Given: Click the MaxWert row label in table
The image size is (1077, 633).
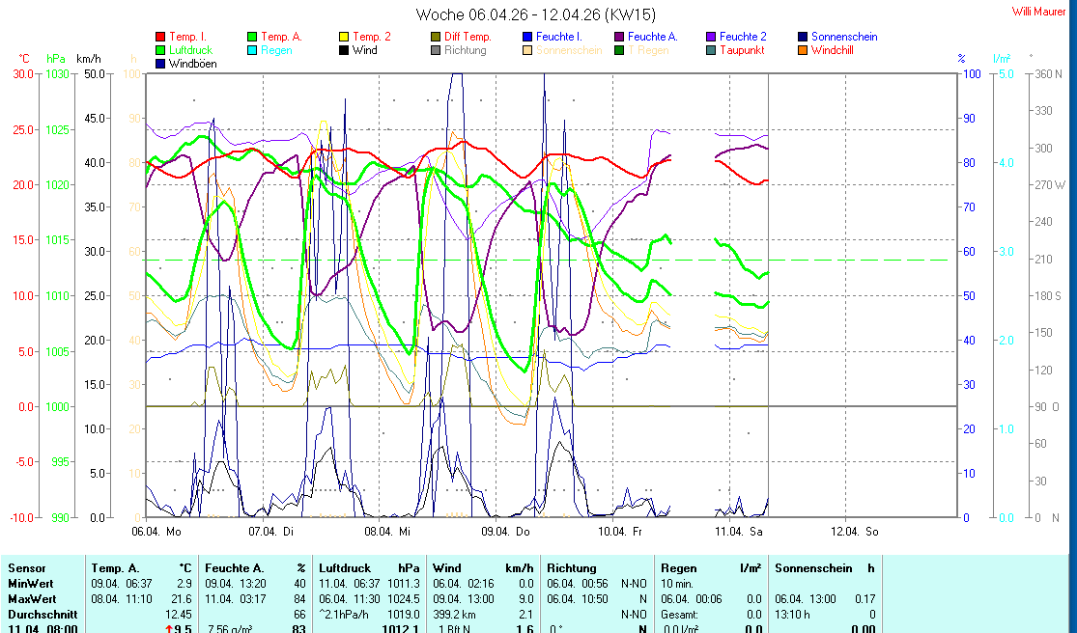Looking at the screenshot, I should [31, 599].
